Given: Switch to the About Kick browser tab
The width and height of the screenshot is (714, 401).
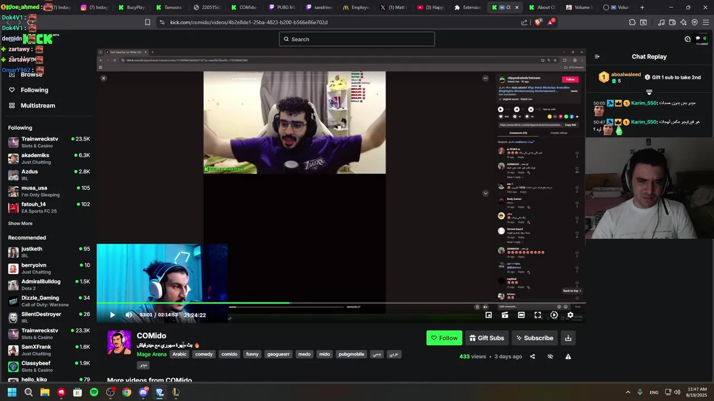Looking at the screenshot, I should tap(542, 7).
